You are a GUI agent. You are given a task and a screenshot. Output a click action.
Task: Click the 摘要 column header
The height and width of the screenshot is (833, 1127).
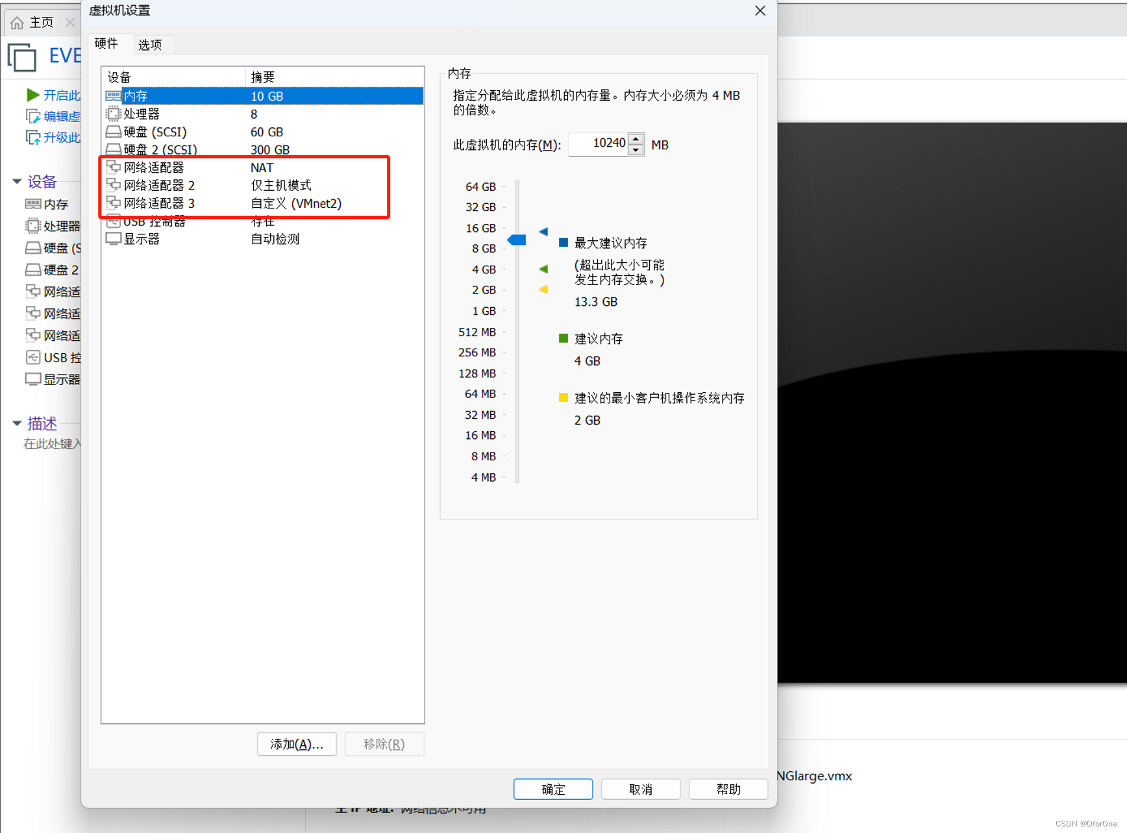coord(334,77)
